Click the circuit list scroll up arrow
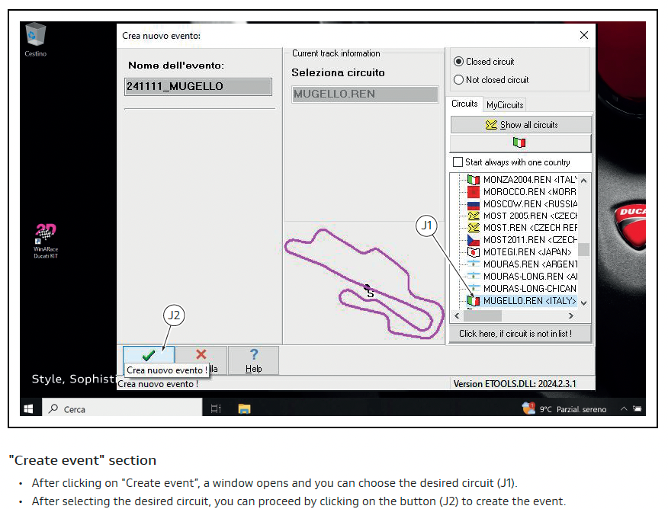The width and height of the screenshot is (668, 509). (x=583, y=181)
